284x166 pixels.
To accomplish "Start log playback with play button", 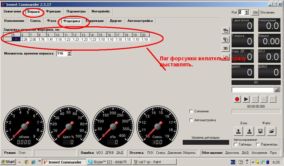I will point(246,99).
